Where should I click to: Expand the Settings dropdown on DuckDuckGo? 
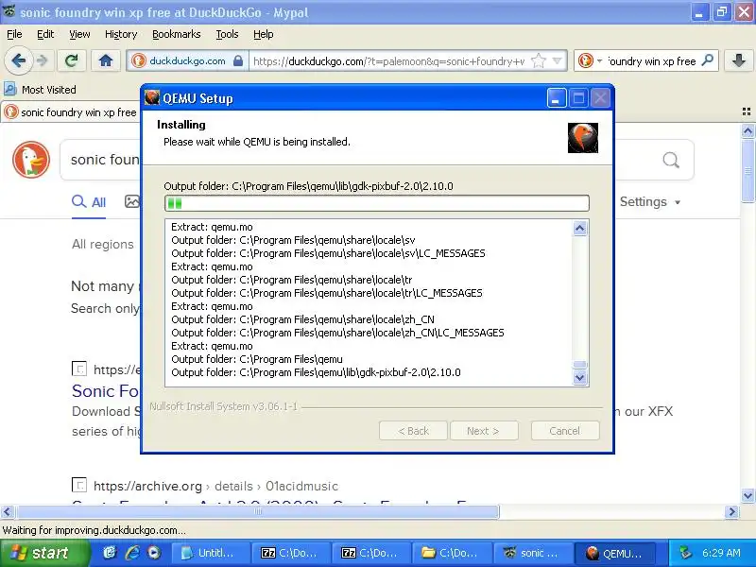click(650, 202)
